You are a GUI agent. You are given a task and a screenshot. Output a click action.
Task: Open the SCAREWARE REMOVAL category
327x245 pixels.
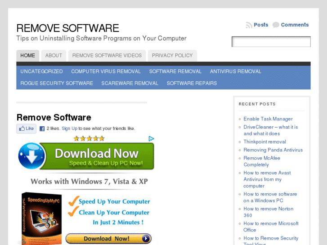coord(130,83)
